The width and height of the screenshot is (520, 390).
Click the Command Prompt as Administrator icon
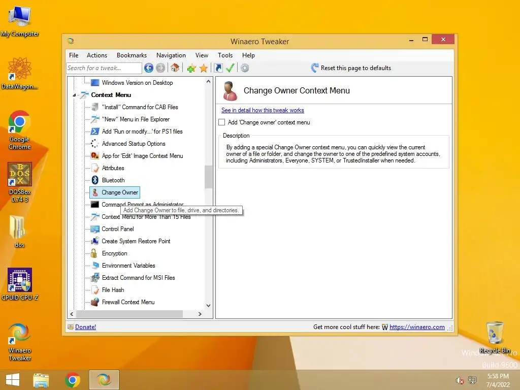[x=95, y=204]
